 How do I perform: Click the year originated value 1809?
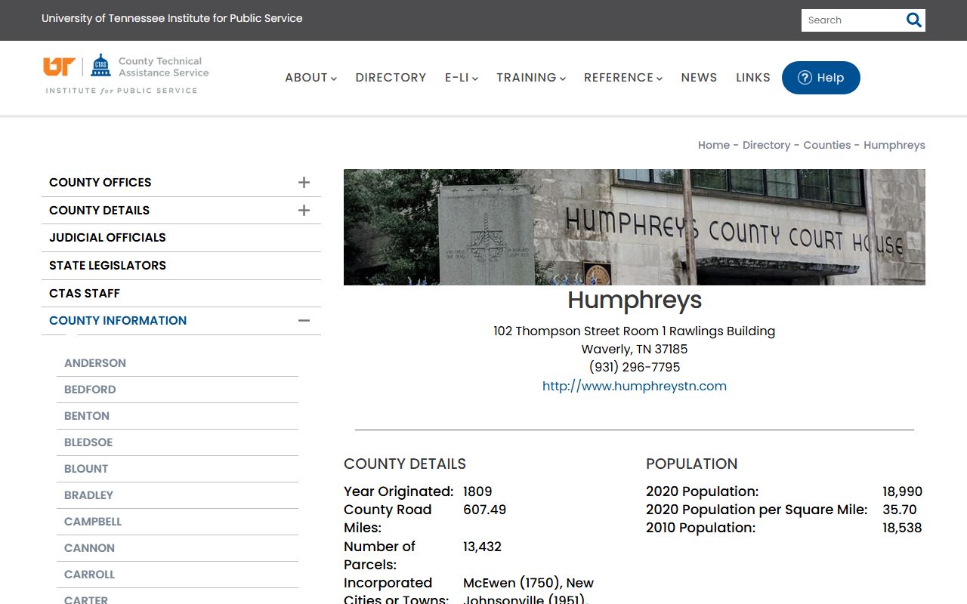point(477,492)
